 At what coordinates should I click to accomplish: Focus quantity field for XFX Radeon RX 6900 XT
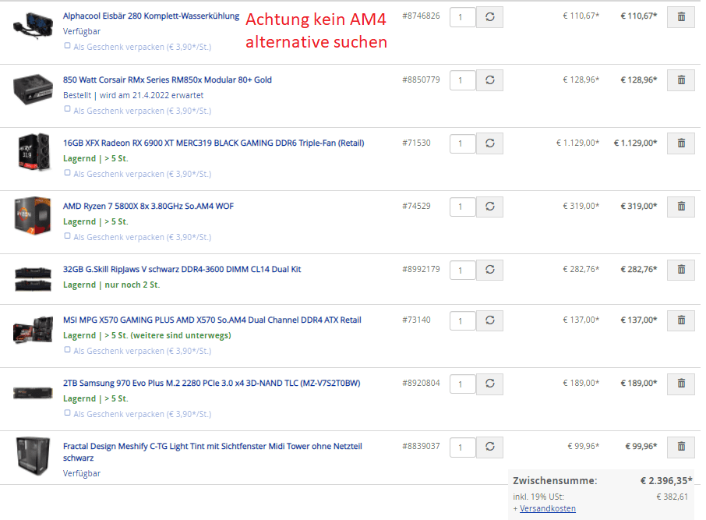(x=462, y=143)
